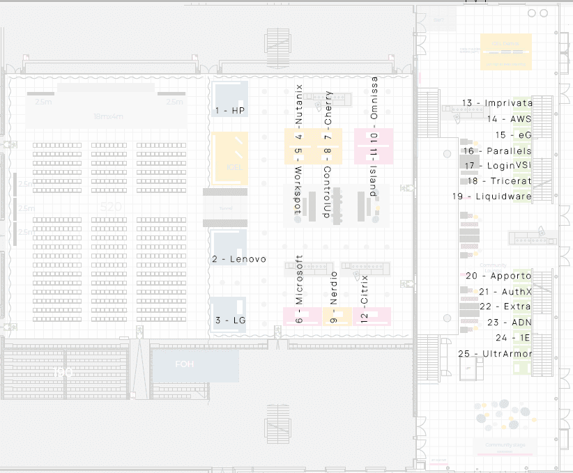Select '18 - Tricerat' in booth list
The height and width of the screenshot is (473, 573).
[x=500, y=181]
